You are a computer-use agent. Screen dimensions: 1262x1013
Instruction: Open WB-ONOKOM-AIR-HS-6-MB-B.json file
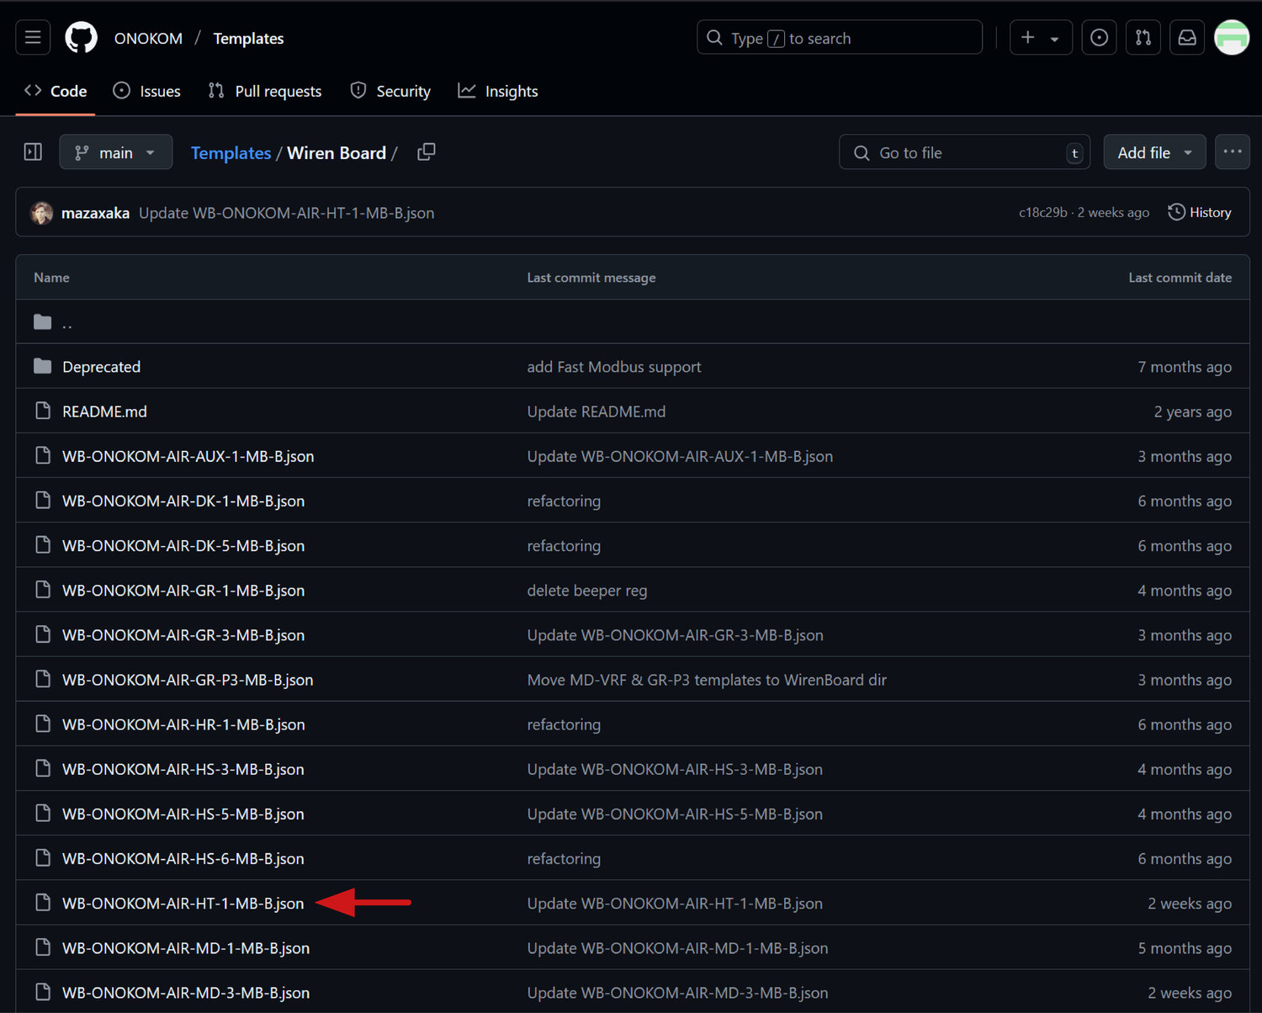click(183, 858)
